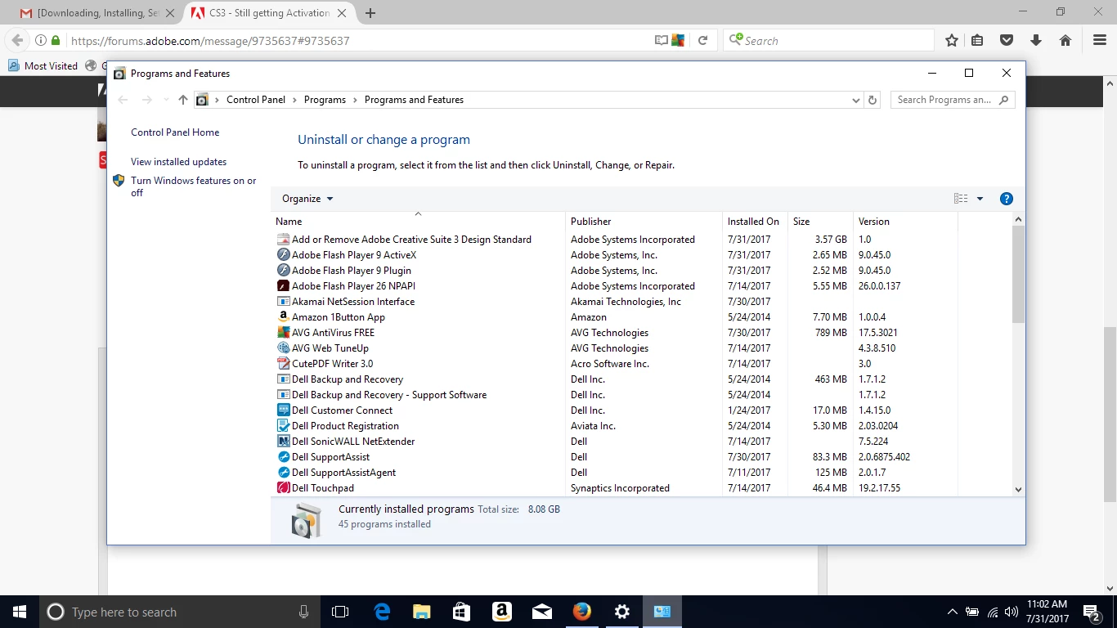Screen dimensions: 1117x628
Task: Click the program list scroll down arrow
Action: coord(1018,490)
